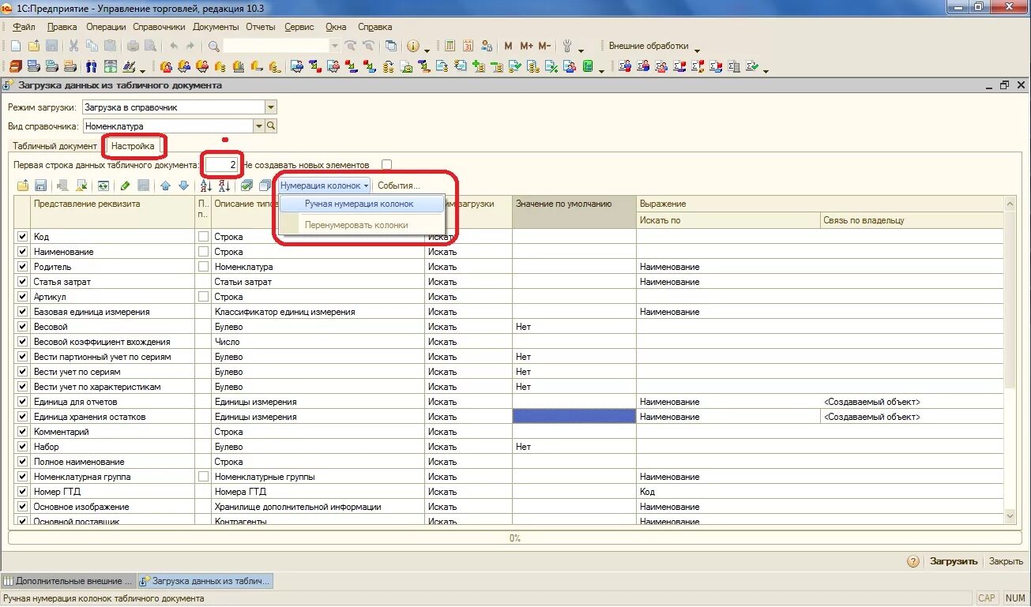Screen dimensions: 1031x607
Task: Click the wrench tools icon
Action: (x=567, y=47)
